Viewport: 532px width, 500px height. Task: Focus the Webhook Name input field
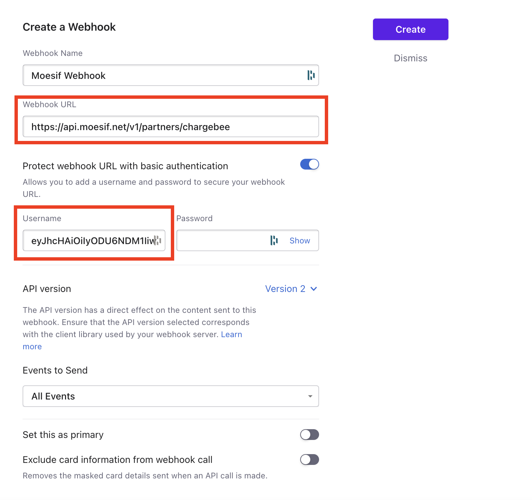[171, 75]
